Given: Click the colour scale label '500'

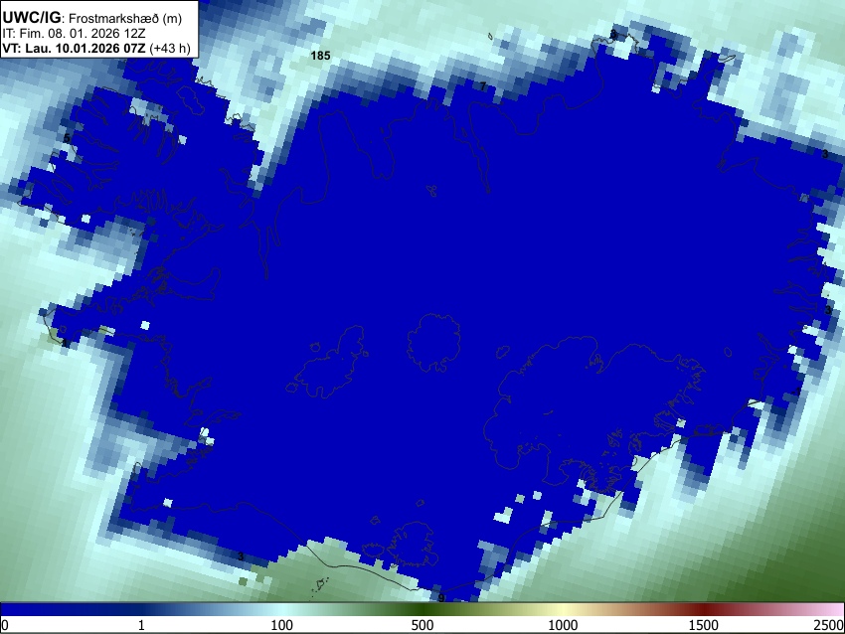Looking at the screenshot, I should point(422,625).
